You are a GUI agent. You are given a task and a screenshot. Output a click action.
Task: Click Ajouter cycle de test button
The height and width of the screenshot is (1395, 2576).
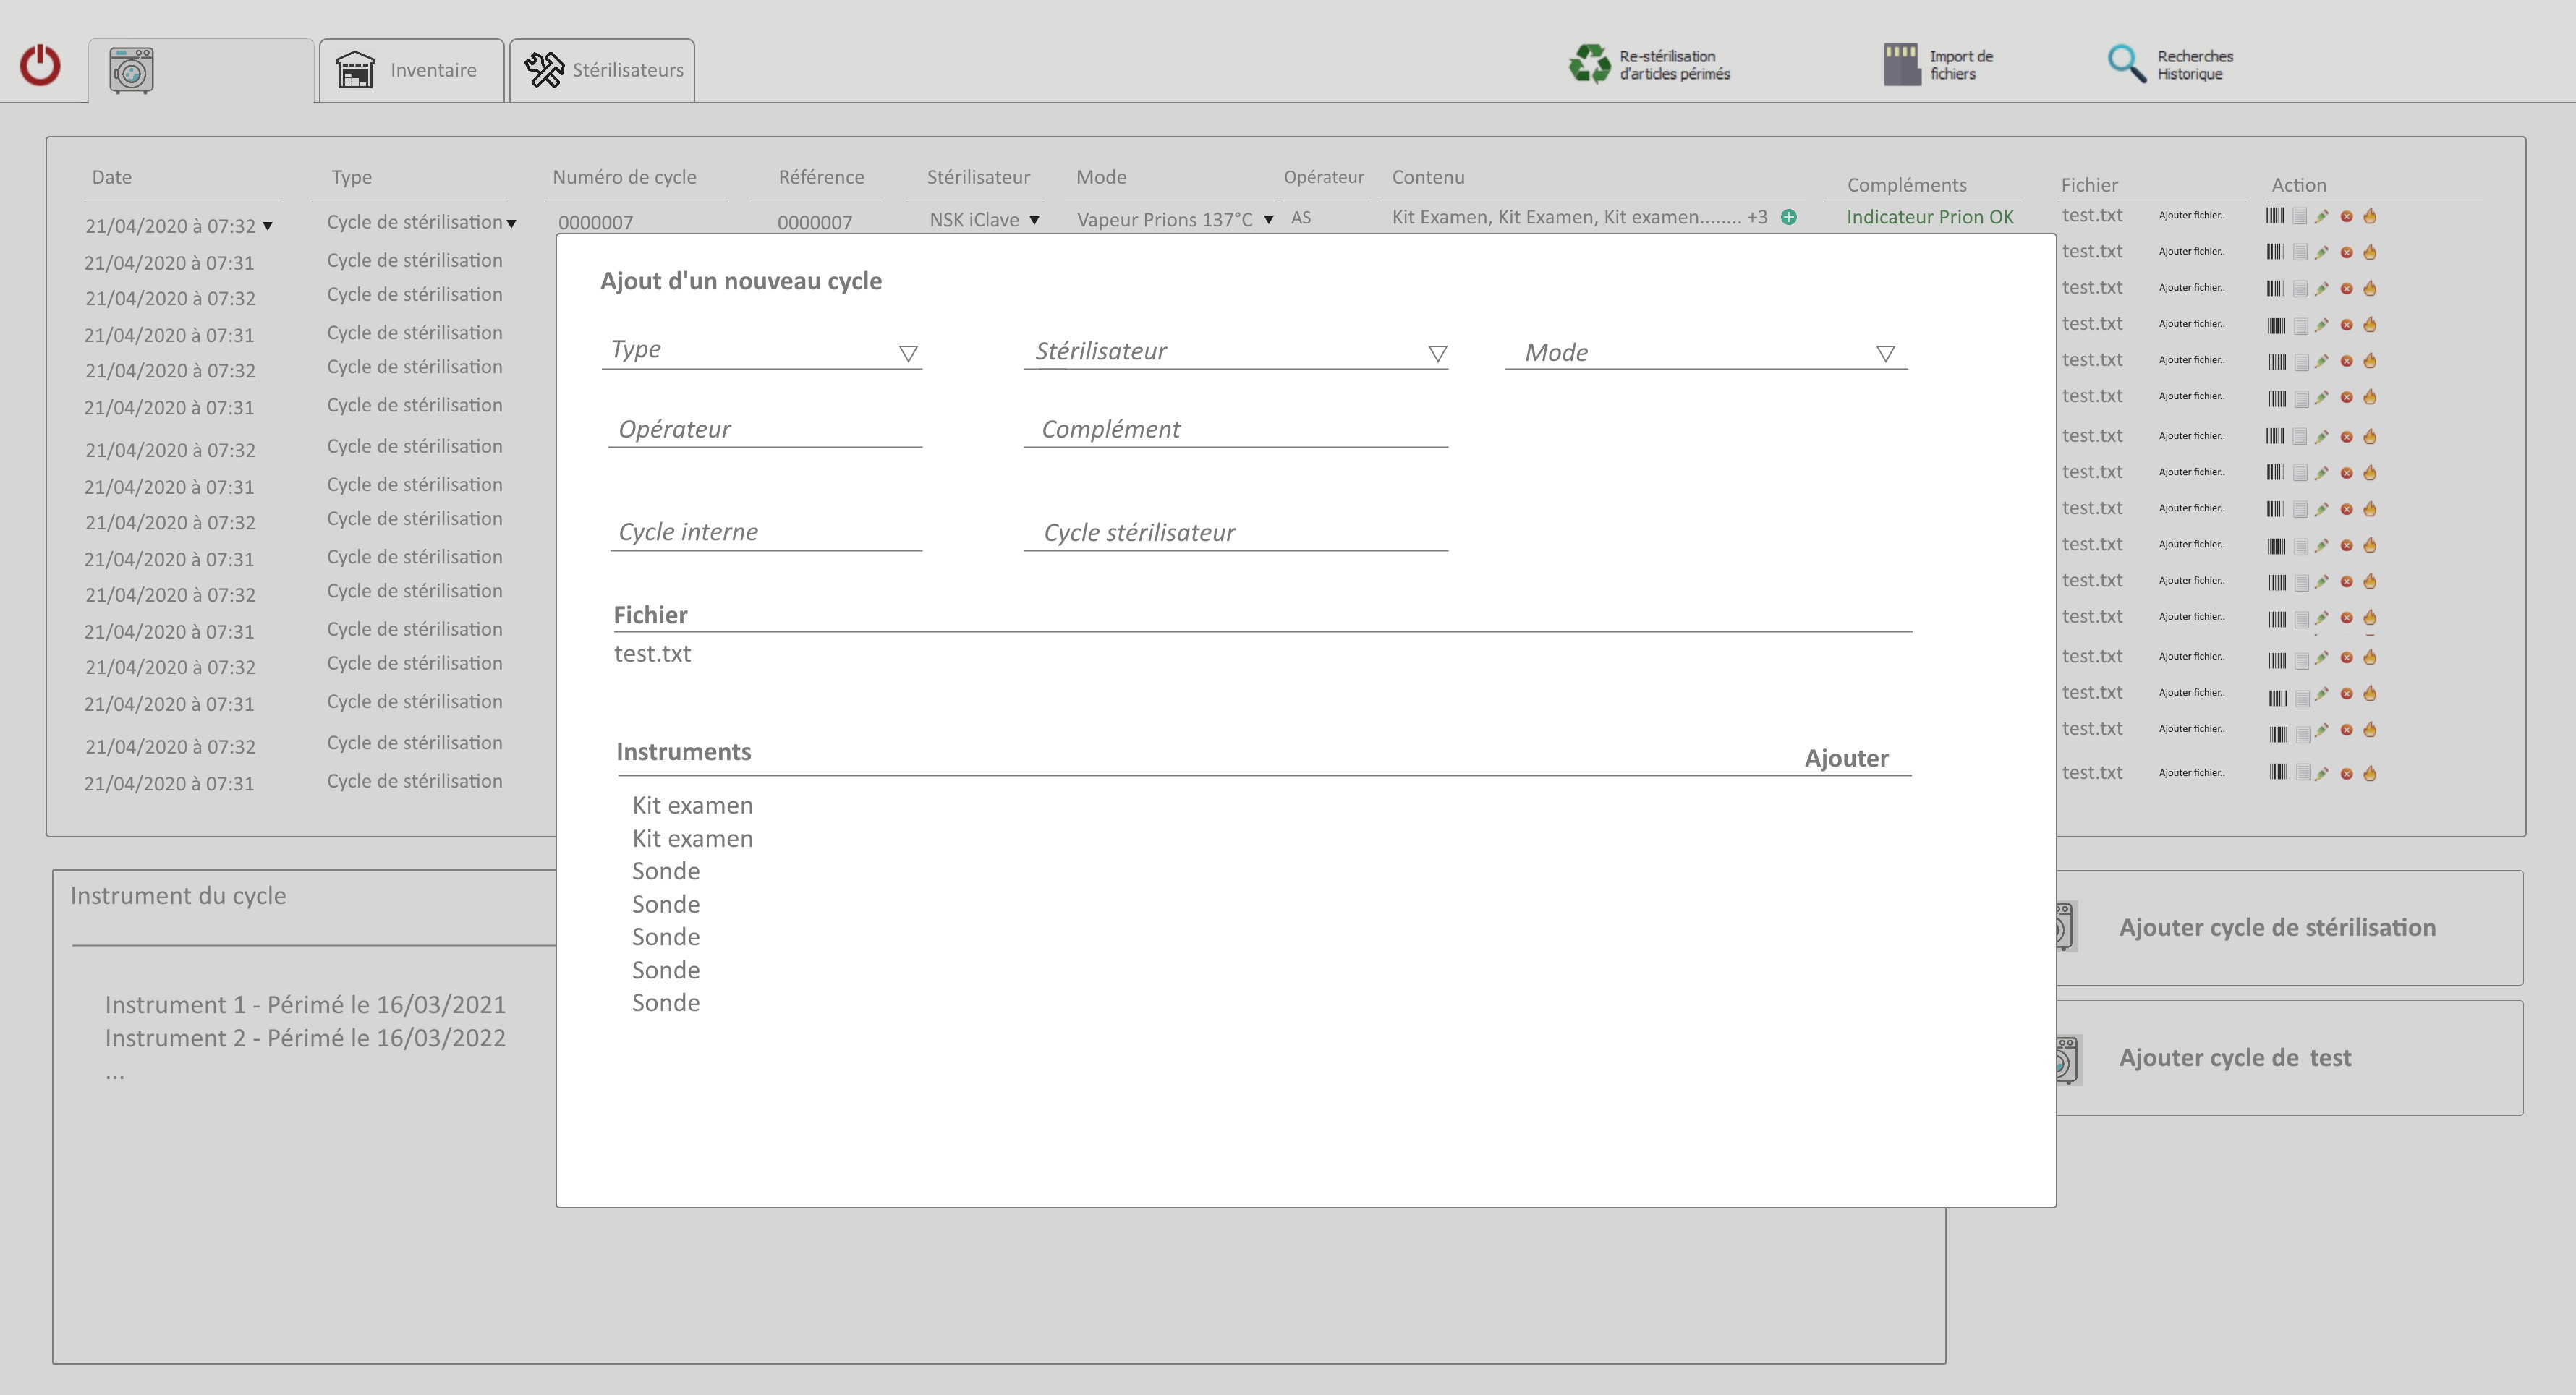pos(2290,1058)
